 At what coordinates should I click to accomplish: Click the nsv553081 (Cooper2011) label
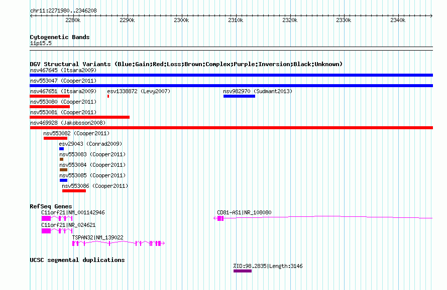[x=63, y=112]
